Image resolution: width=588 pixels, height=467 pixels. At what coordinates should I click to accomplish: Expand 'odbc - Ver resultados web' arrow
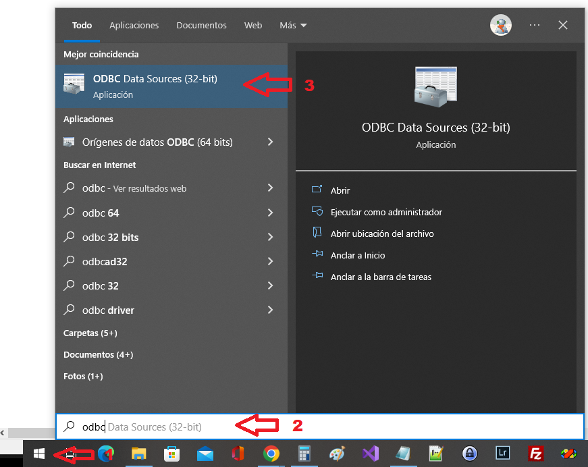[271, 188]
